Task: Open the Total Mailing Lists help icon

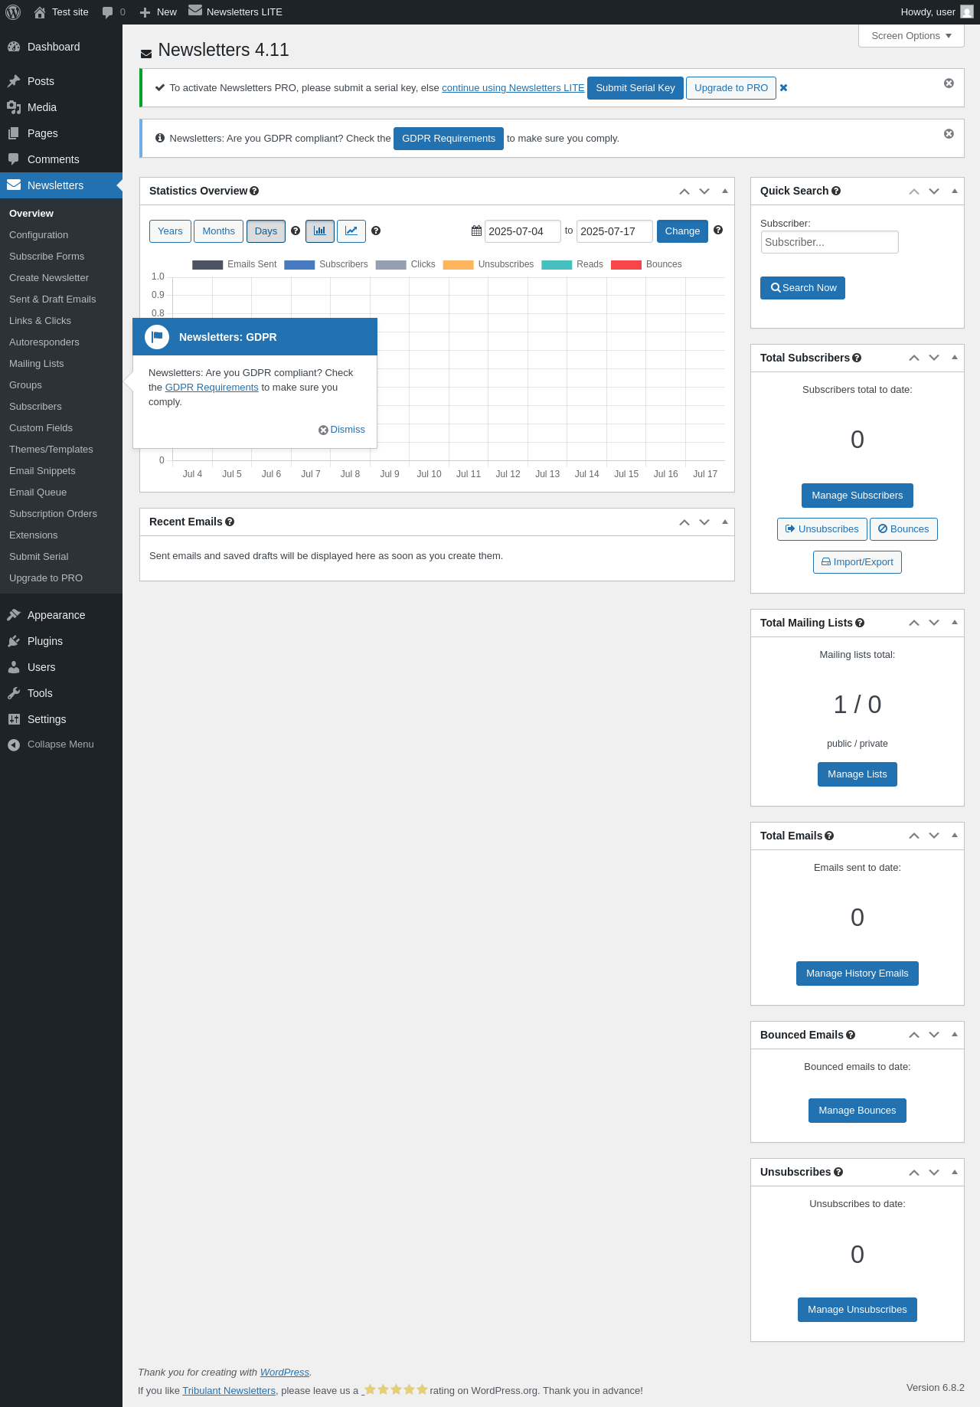Action: click(x=860, y=623)
